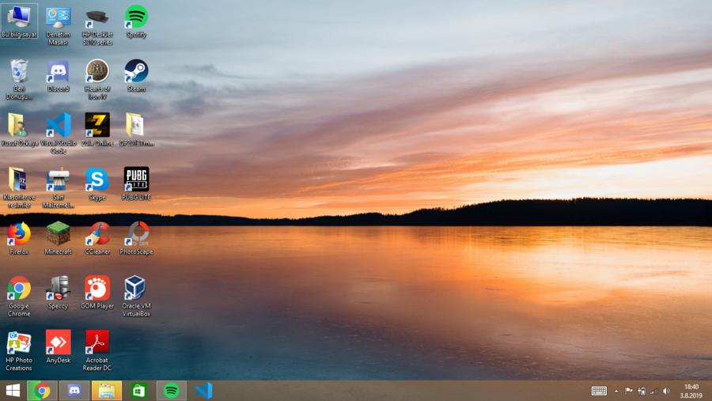Select the Spotify desktop shortcut
This screenshot has width=712, height=401.
coord(136,21)
